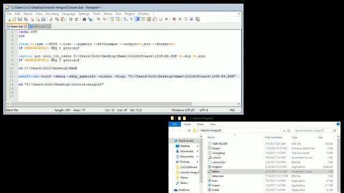Sort files by the Size column header

click(320, 137)
